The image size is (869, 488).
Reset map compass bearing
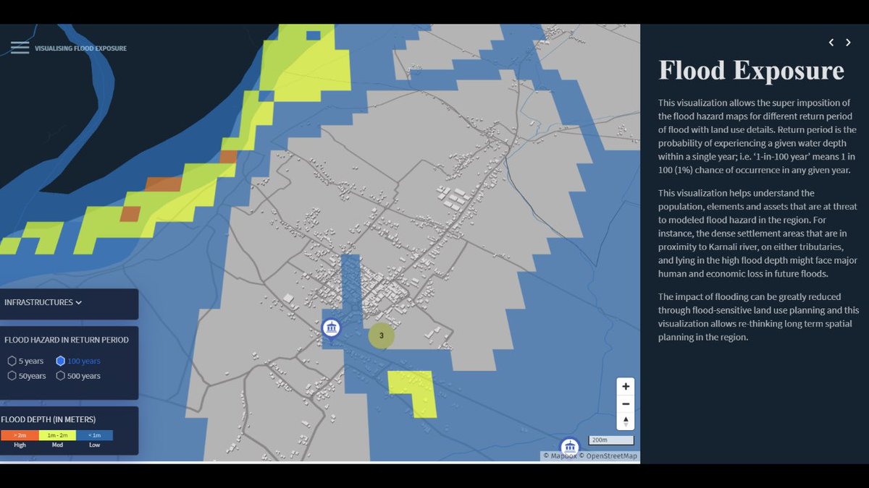(x=626, y=421)
